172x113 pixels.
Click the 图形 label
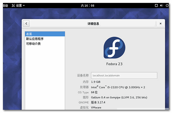(86, 97)
